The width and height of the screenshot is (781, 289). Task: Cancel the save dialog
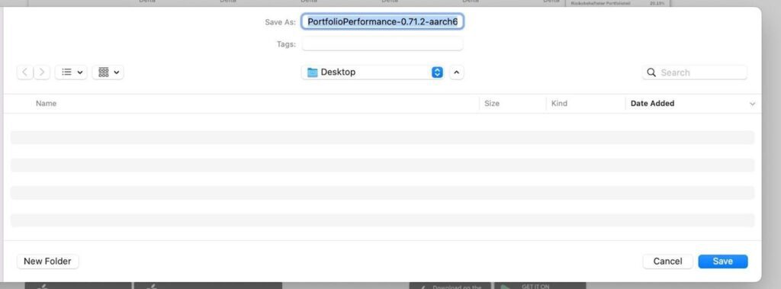(667, 261)
